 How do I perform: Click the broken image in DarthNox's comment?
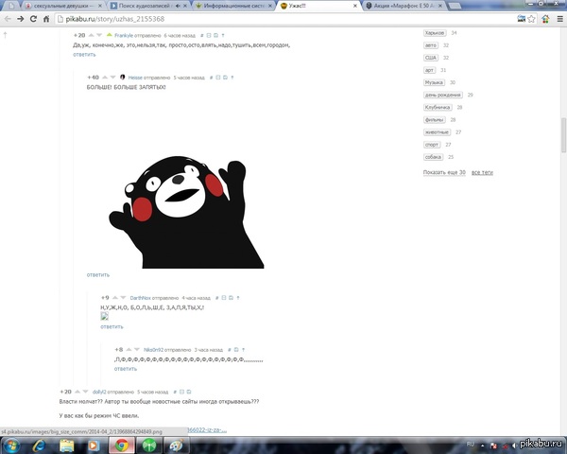105,317
